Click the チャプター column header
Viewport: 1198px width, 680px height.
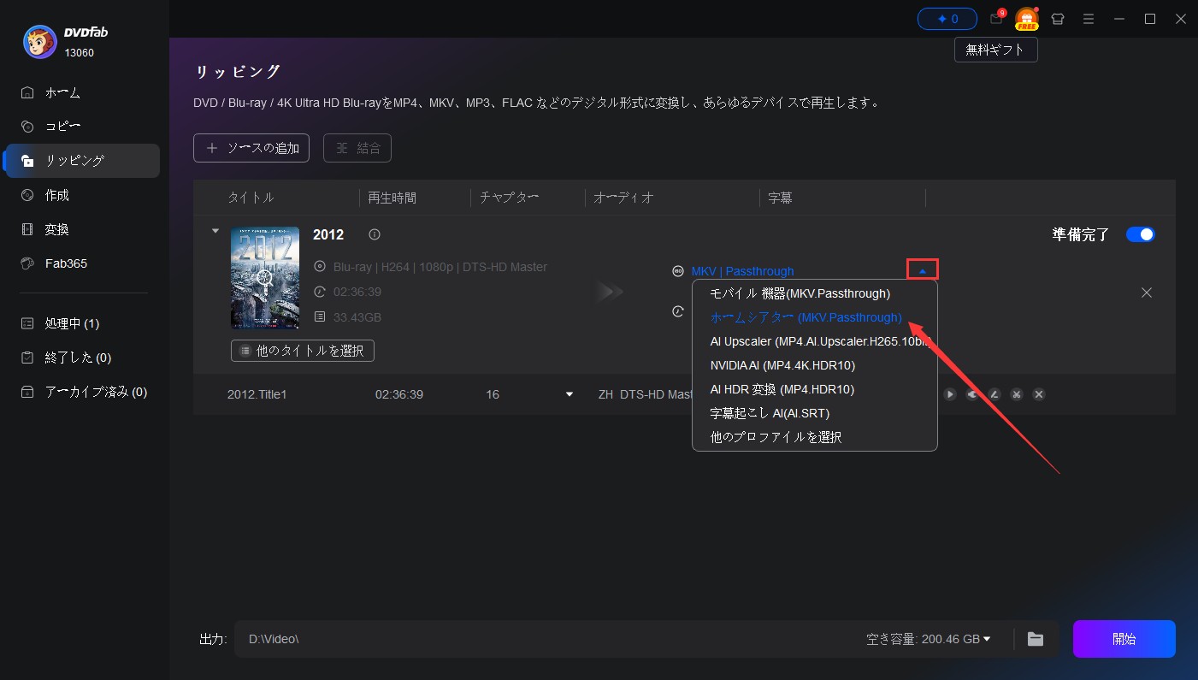coord(509,198)
